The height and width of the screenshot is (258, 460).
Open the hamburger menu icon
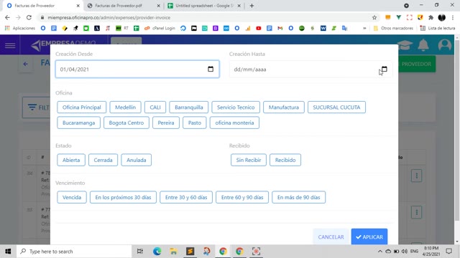[x=10, y=45]
